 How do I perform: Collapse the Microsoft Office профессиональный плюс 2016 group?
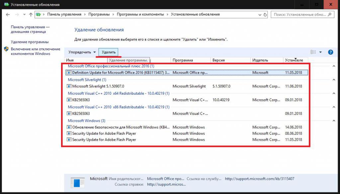click(334, 66)
